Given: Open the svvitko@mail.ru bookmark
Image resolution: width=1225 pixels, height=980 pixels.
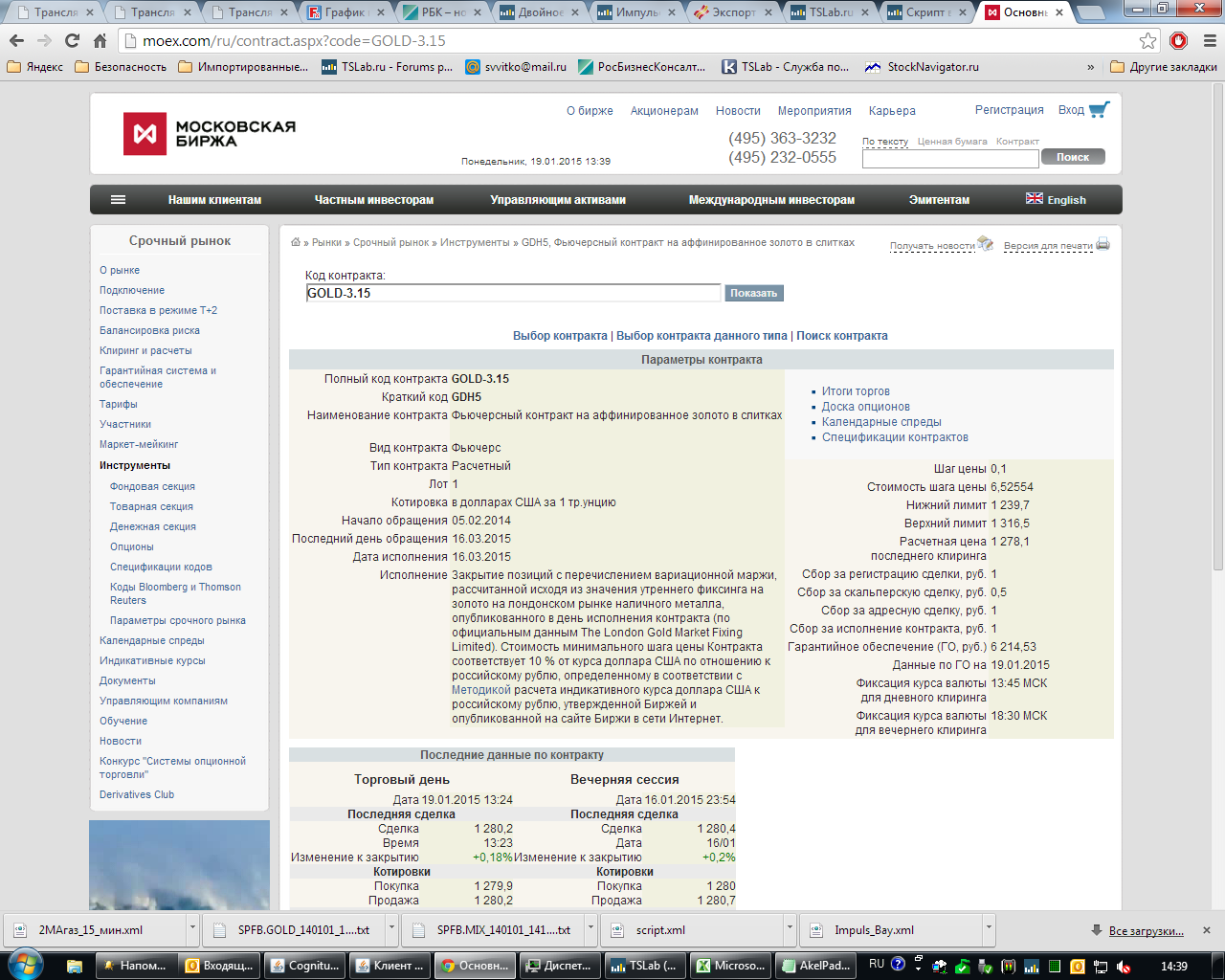Looking at the screenshot, I should click(515, 67).
